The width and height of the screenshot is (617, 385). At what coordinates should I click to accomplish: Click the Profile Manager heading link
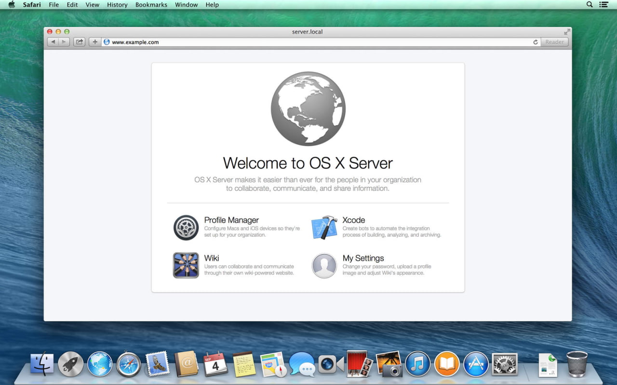pos(231,220)
